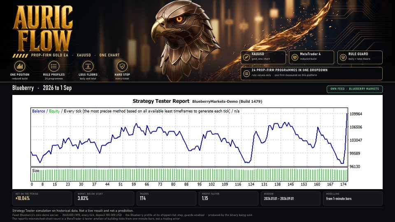Click the Rule Profiles list icon
The height and width of the screenshot is (222, 395).
(53, 67)
